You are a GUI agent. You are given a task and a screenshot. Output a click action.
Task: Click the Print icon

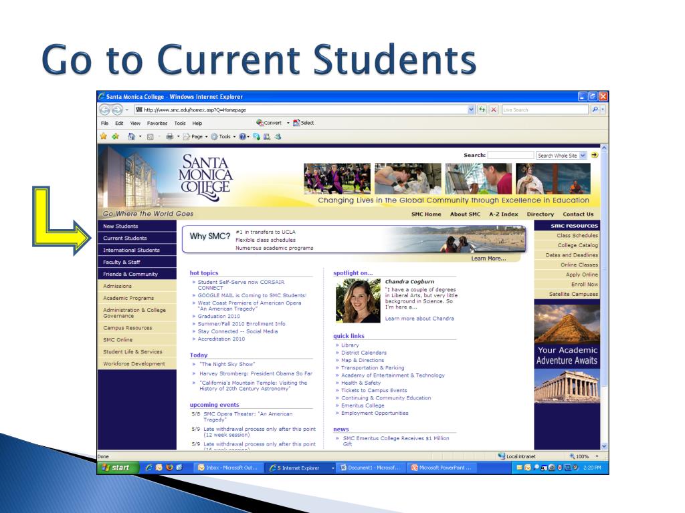[169, 136]
